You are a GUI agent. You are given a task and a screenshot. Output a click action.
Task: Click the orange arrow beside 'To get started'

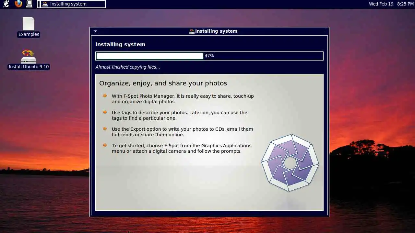tap(105, 145)
